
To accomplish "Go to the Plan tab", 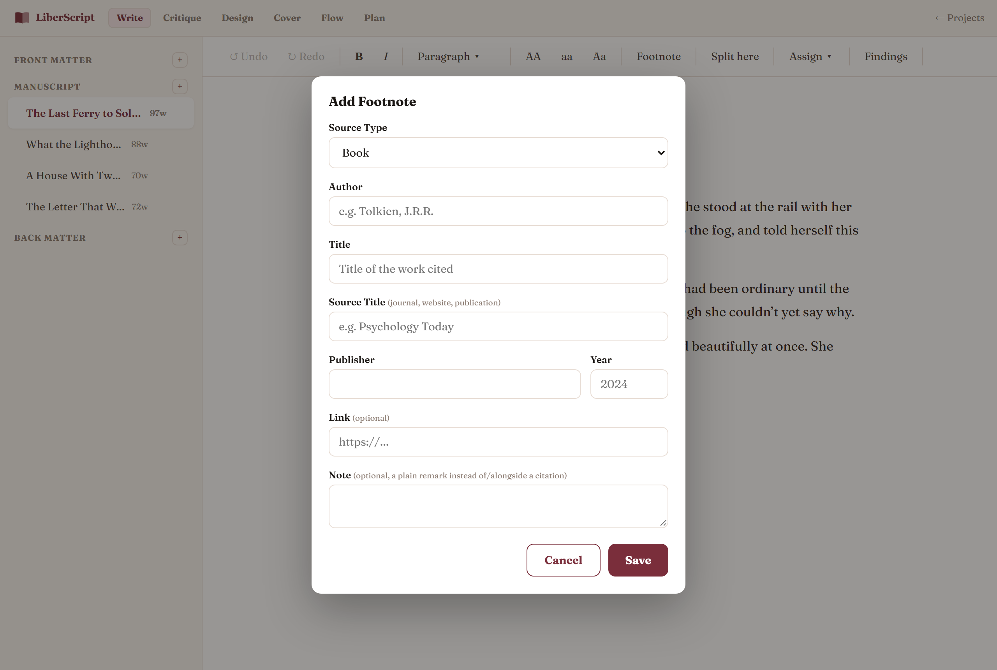I will pos(375,18).
